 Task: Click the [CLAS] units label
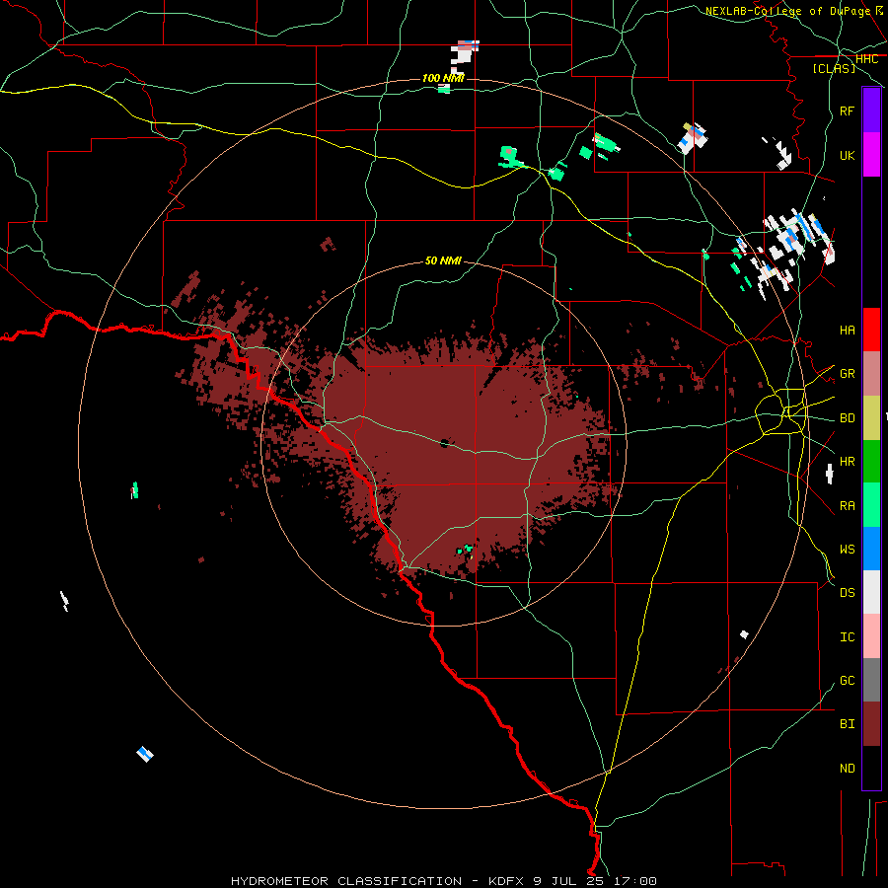[834, 69]
